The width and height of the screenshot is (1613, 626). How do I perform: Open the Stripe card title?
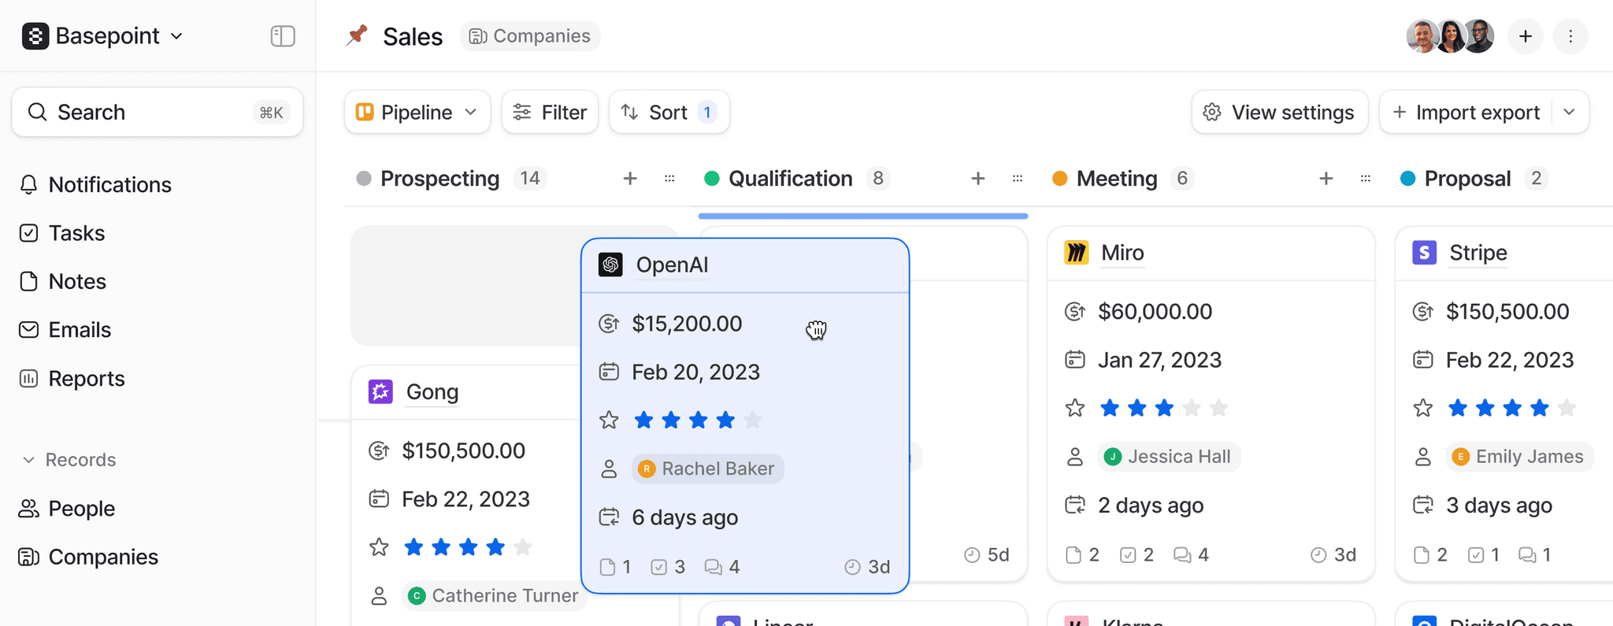click(x=1478, y=253)
